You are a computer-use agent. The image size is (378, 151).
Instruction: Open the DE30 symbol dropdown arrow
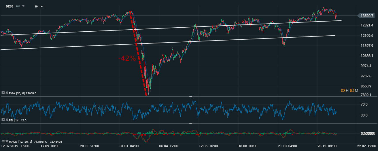pyautogui.click(x=23, y=6)
